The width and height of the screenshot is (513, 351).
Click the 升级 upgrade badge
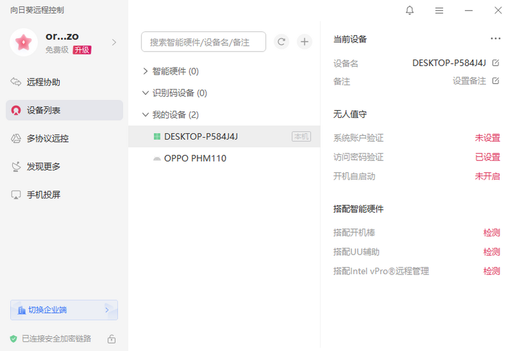tap(82, 50)
